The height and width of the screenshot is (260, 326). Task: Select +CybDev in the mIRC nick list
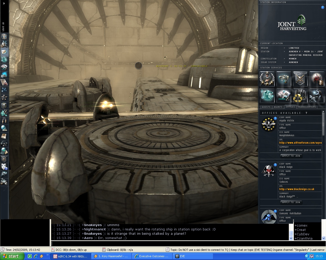pyautogui.click(x=302, y=234)
